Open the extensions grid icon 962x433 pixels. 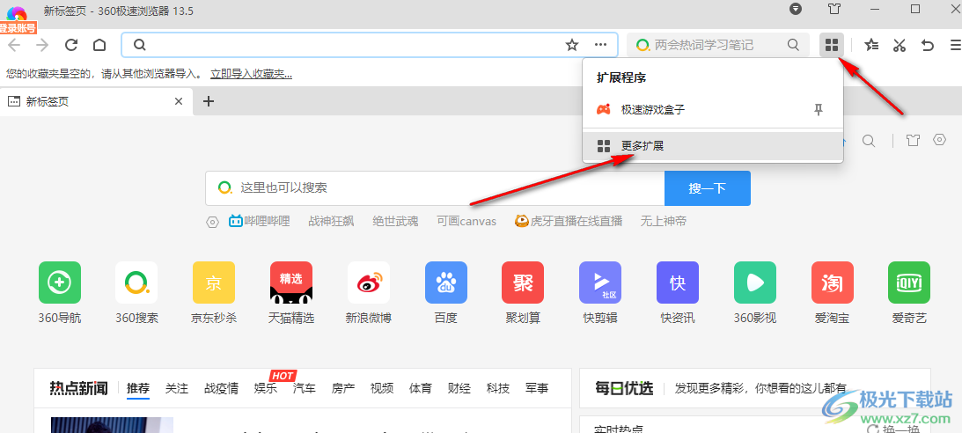[832, 45]
